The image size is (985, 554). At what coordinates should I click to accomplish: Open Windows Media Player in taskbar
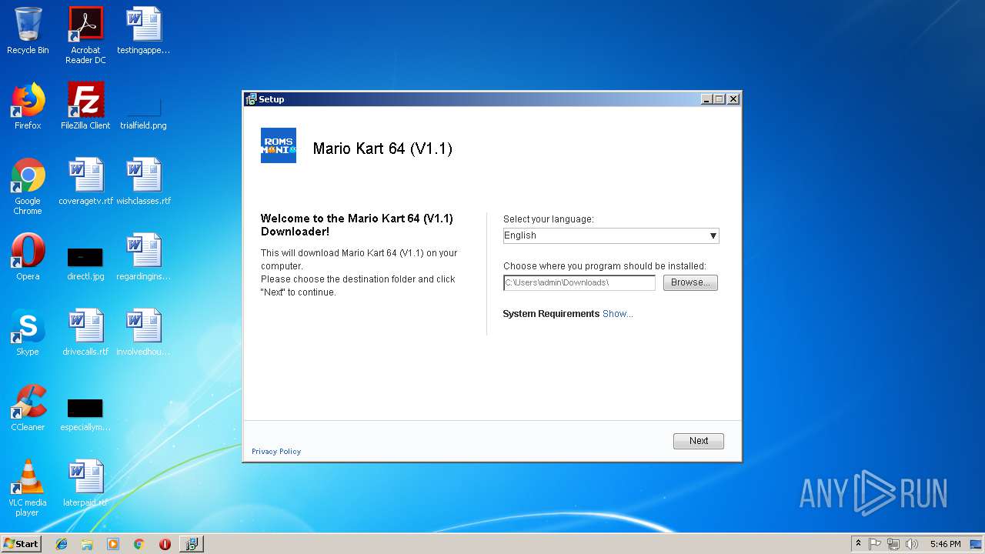pyautogui.click(x=113, y=544)
